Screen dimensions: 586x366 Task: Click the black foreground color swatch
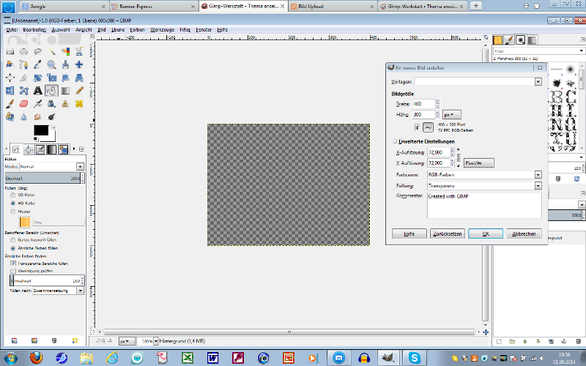(40, 131)
